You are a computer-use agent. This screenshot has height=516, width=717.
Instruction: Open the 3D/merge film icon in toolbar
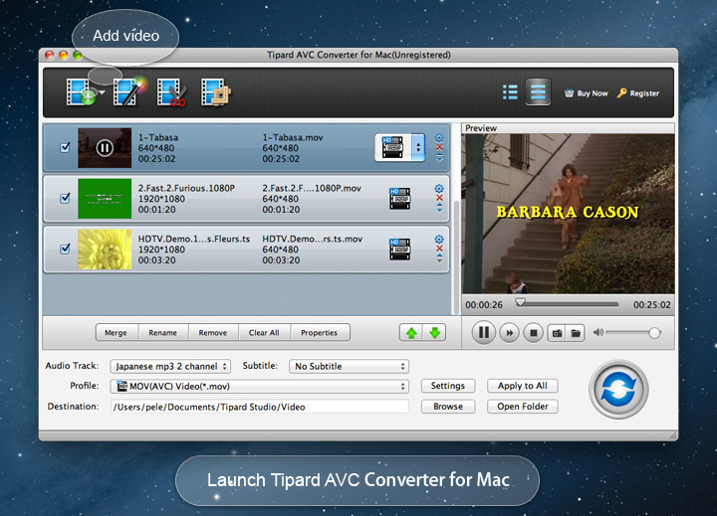(x=216, y=92)
